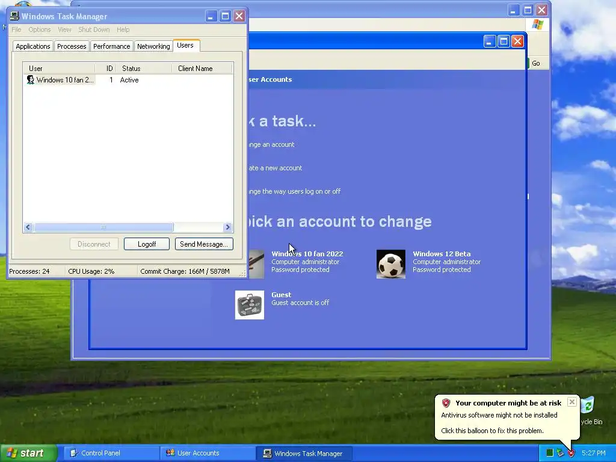Open the Networking tab

(x=153, y=46)
